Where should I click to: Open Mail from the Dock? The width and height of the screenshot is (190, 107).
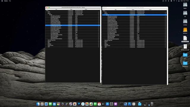click(54, 104)
